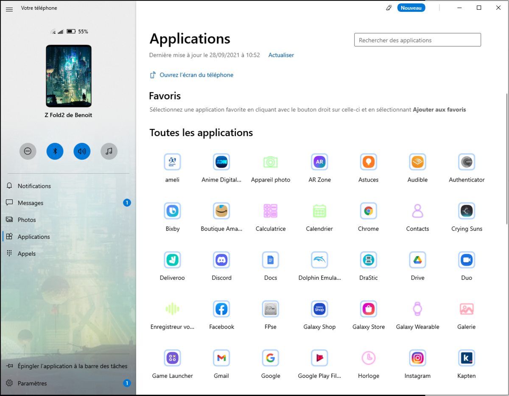Open the Google app
The width and height of the screenshot is (509, 396).
[271, 358]
